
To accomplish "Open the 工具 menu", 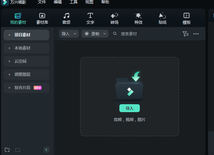I will pos(74,2).
